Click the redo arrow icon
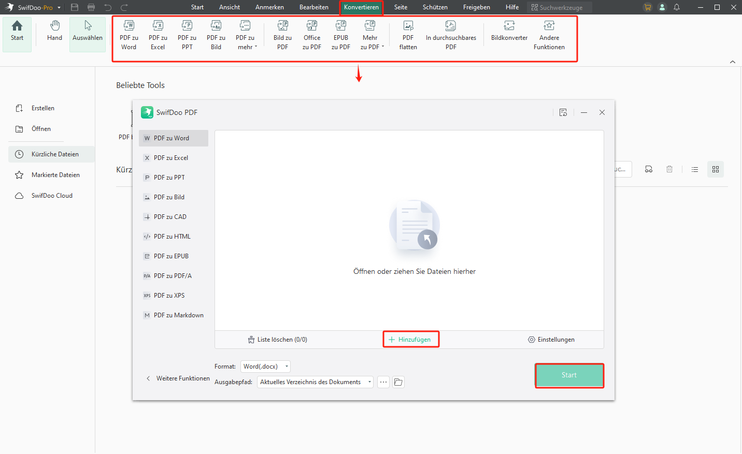This screenshot has height=454, width=742. (124, 7)
